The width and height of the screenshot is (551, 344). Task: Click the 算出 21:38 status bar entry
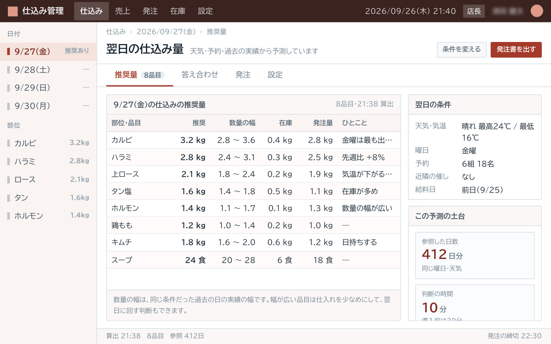click(x=123, y=336)
